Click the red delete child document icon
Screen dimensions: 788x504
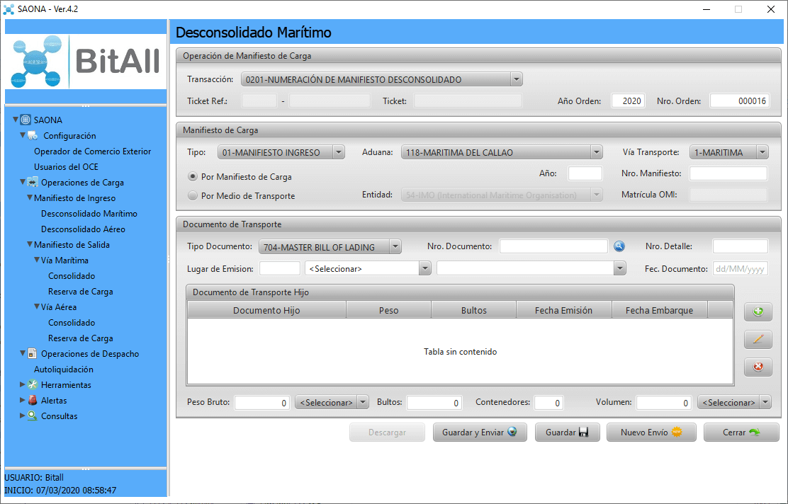pos(758,367)
